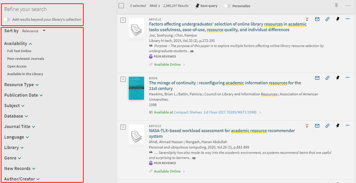Filter by Full Text Online
The image size is (356, 183).
click(x=19, y=51)
